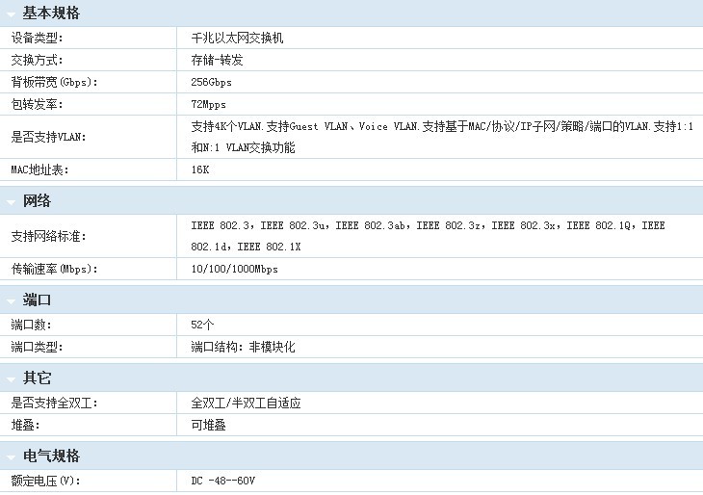The width and height of the screenshot is (703, 495).
Task: Click the 千兆以太网交换机 value
Action: (x=237, y=39)
